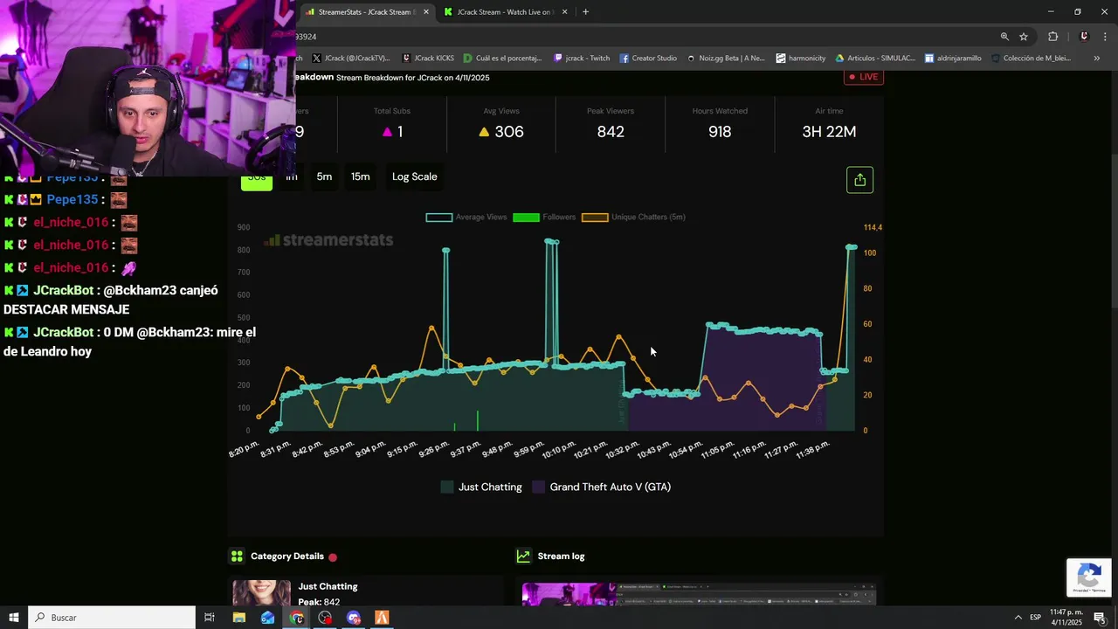Viewport: 1118px width, 629px height.
Task: Open the Stream log video thumbnail
Action: [x=698, y=594]
